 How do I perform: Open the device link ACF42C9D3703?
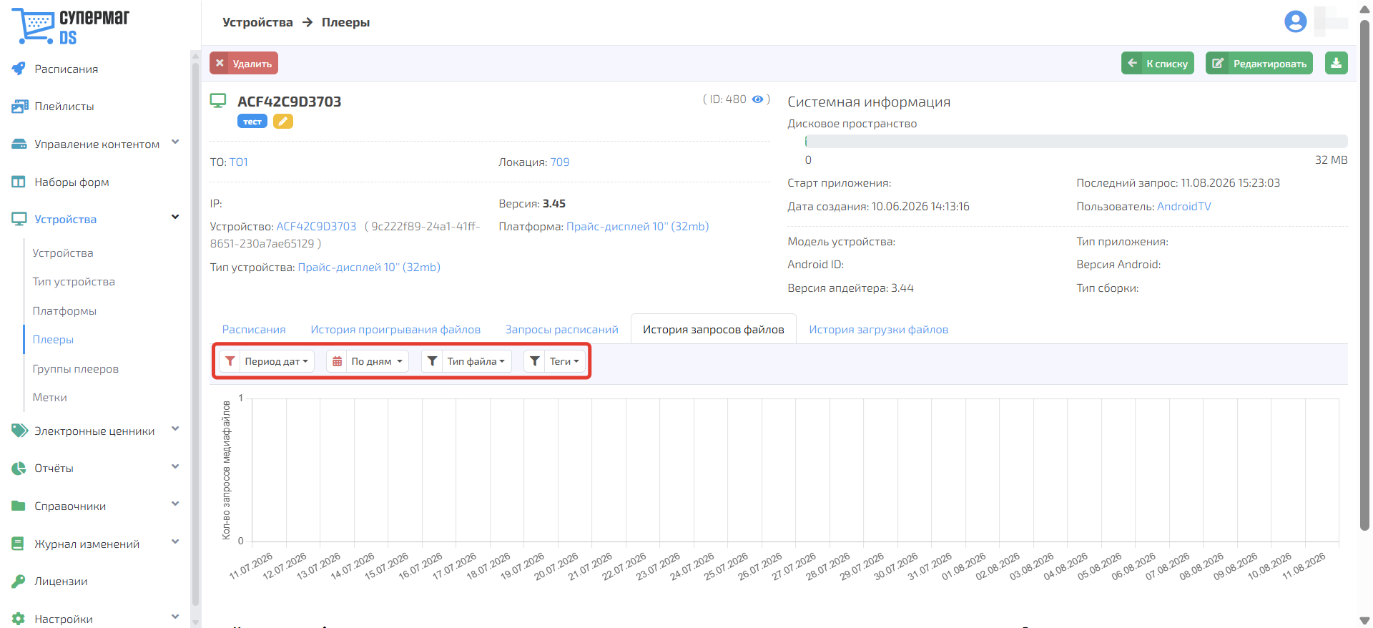pyautogui.click(x=316, y=227)
